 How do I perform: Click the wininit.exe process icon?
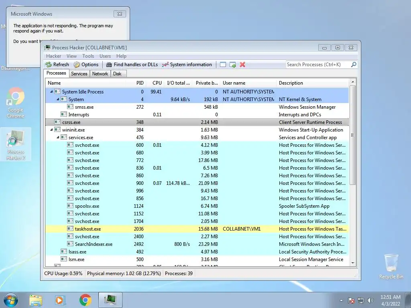(x=57, y=130)
